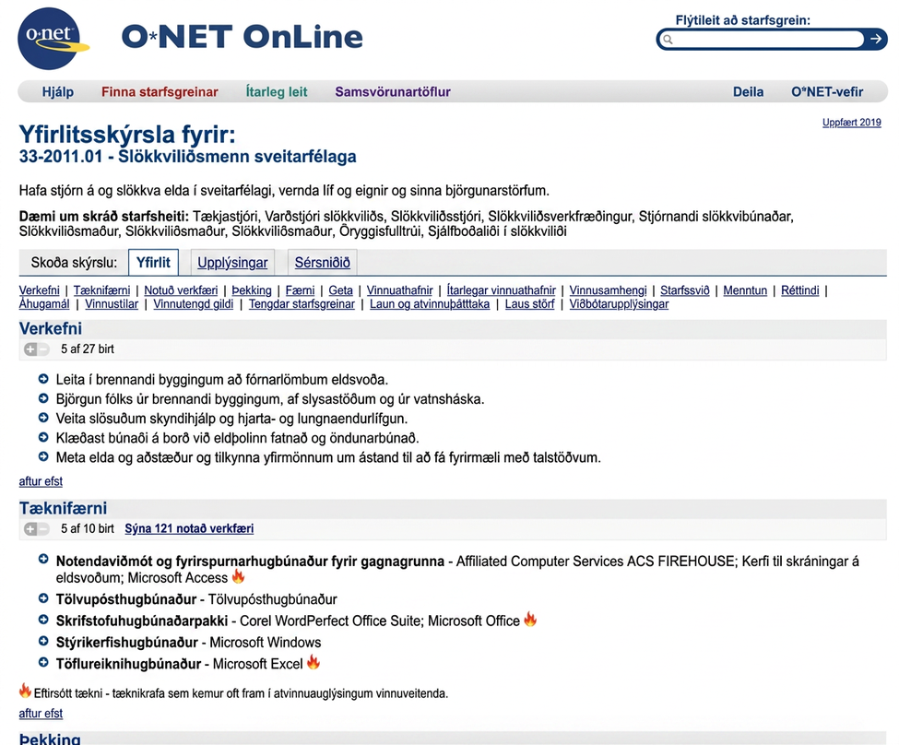Jump to Vinnuathafnir link

399,290
